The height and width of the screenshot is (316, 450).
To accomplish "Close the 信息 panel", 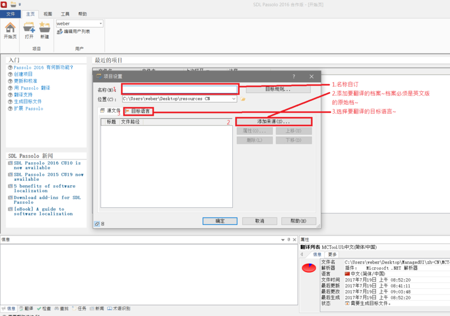I will pyautogui.click(x=294, y=239).
